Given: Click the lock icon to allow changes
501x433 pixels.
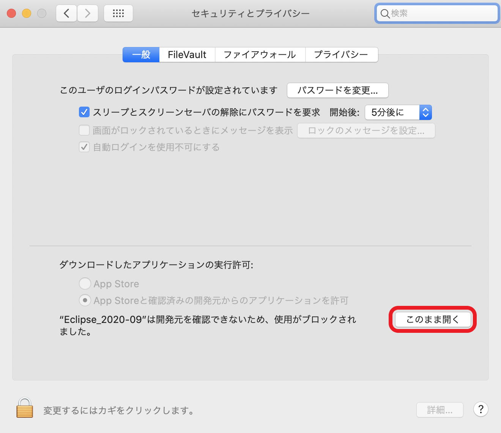Looking at the screenshot, I should [25, 408].
